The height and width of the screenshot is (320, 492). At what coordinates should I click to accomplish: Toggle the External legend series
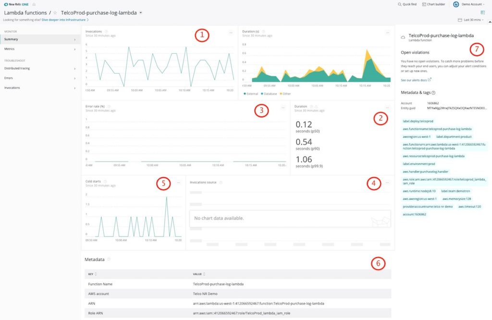(x=251, y=94)
